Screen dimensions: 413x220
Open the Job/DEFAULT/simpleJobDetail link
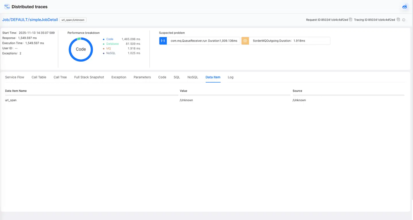tap(30, 20)
